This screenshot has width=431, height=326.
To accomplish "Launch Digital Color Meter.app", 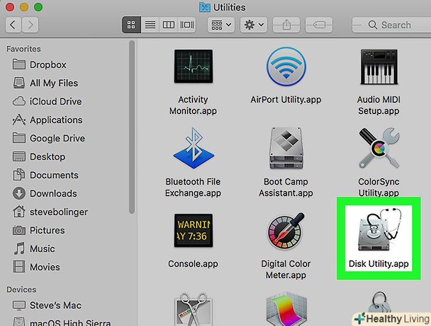I will [285, 232].
